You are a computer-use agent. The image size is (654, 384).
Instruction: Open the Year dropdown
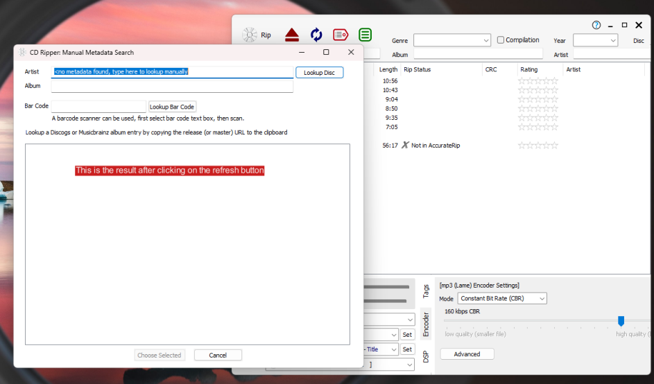pyautogui.click(x=612, y=41)
